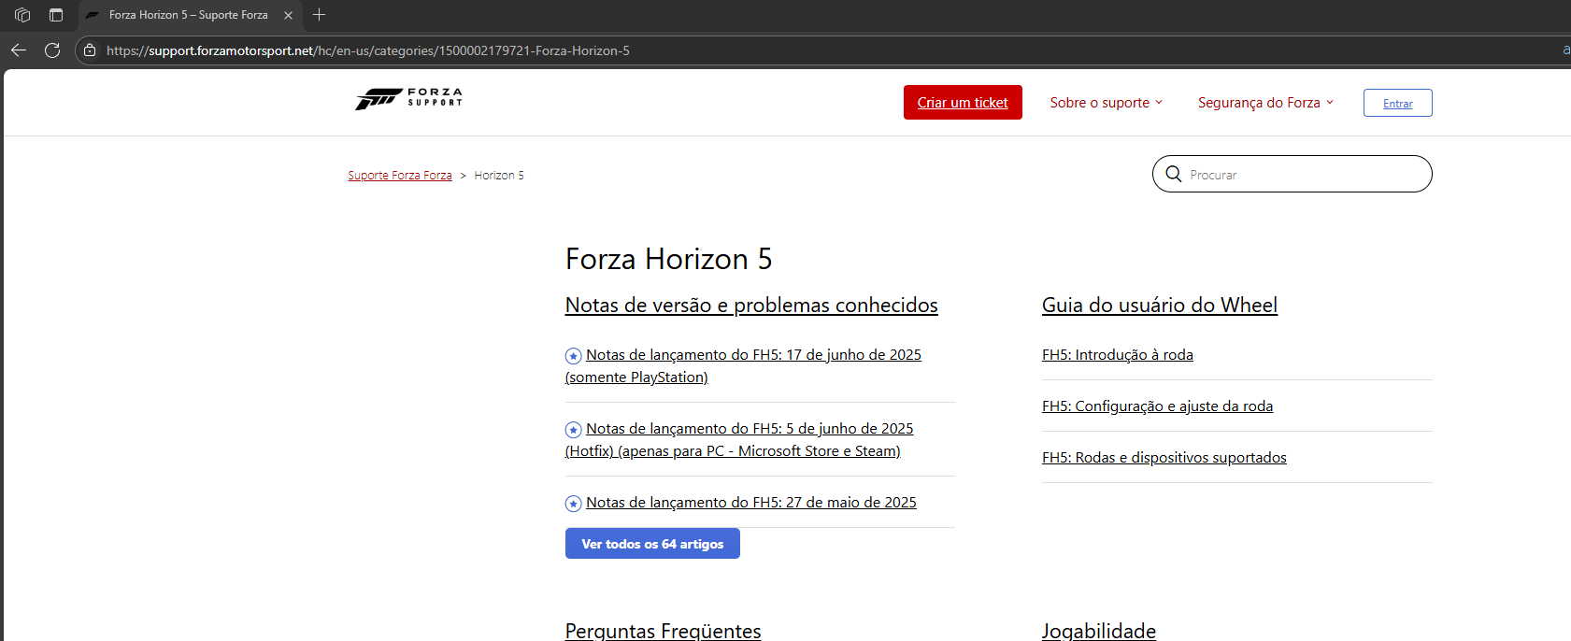Open FH5: Introdução à roda article
1571x641 pixels.
(1118, 355)
